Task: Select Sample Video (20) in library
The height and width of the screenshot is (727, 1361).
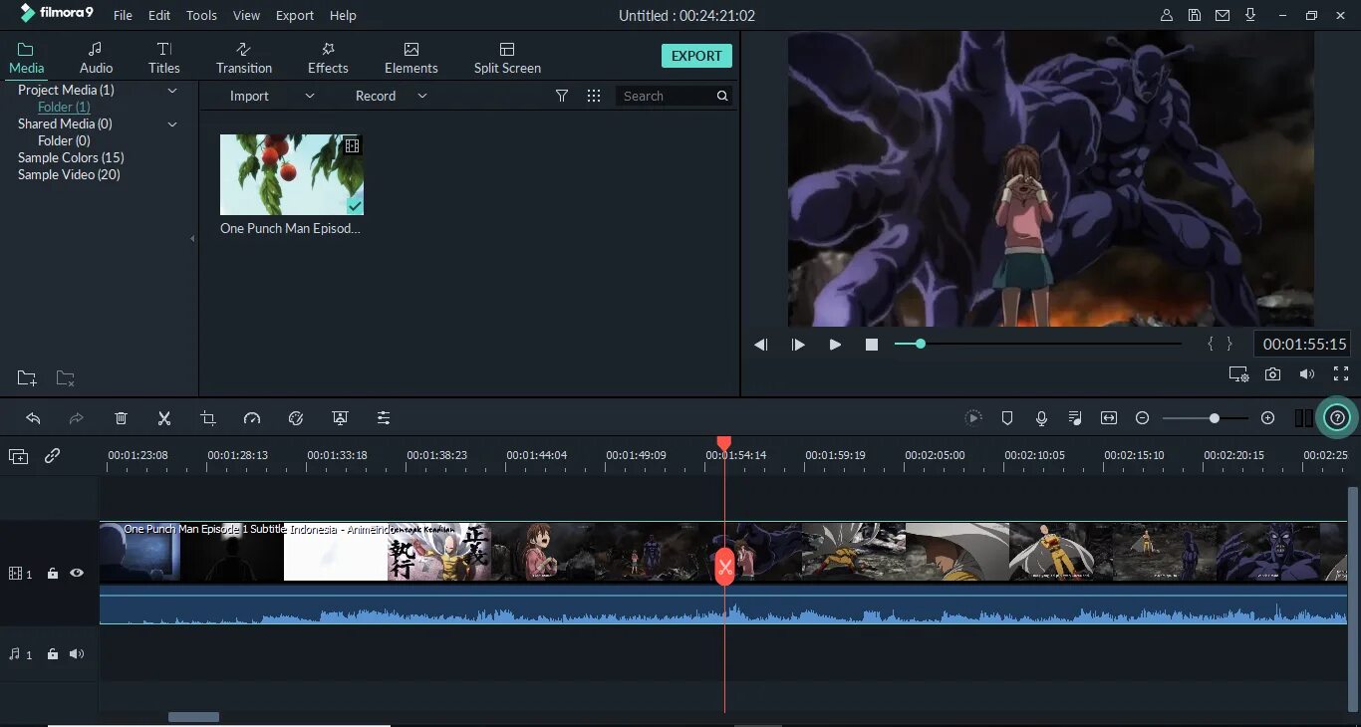Action: pyautogui.click(x=69, y=174)
